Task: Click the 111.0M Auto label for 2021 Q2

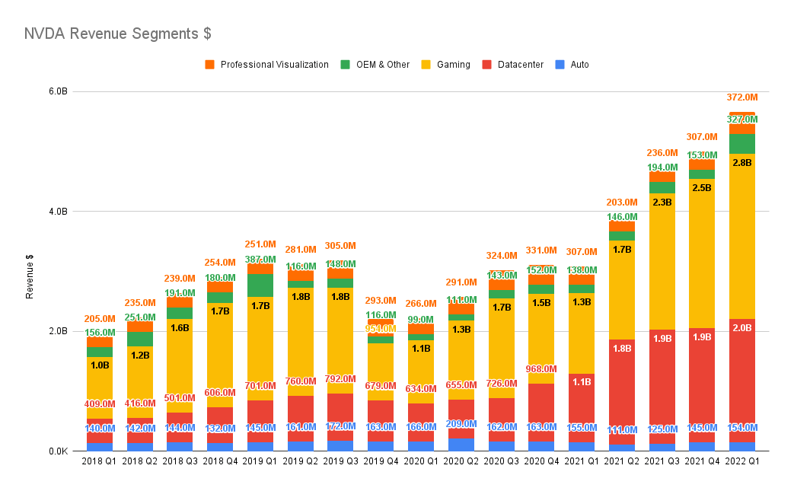Action: coord(622,430)
